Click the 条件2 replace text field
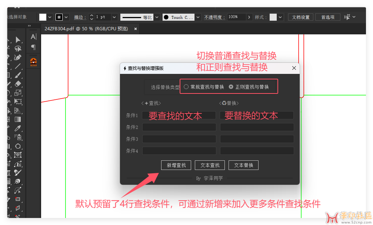The width and height of the screenshot is (373, 225). tap(257, 127)
